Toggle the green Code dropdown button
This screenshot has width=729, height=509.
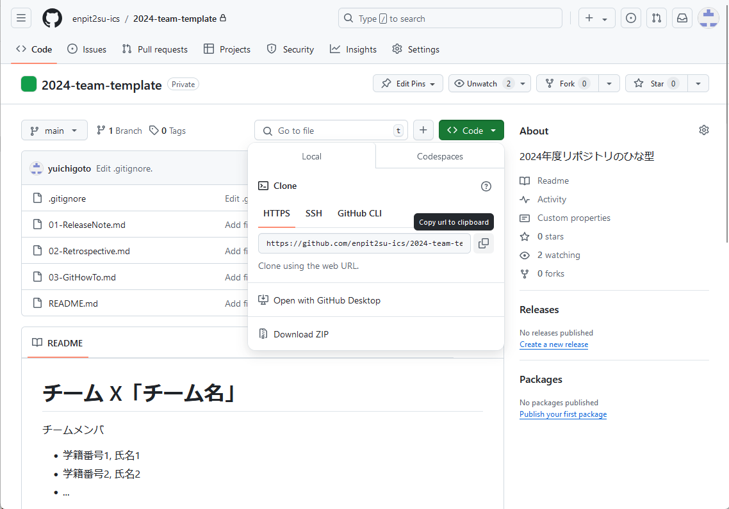pos(471,131)
